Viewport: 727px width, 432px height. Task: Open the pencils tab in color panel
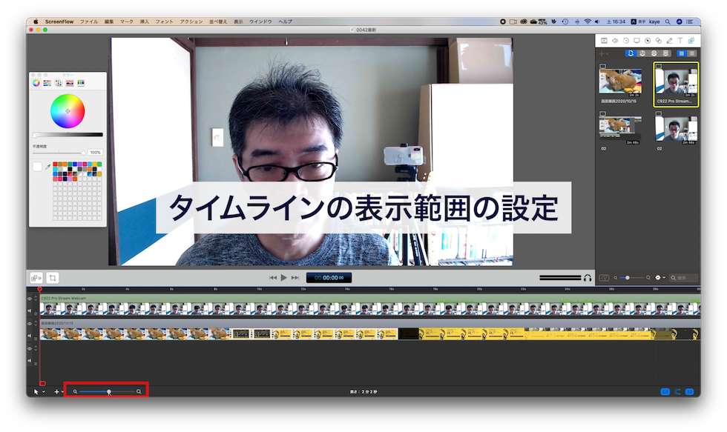[81, 82]
